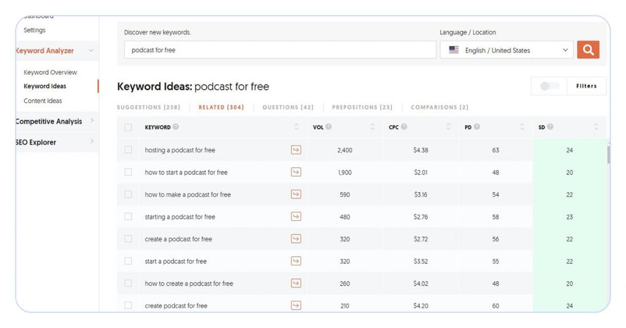This screenshot has height=328, width=626.
Task: Click the 2,400 volume cell
Action: click(345, 150)
